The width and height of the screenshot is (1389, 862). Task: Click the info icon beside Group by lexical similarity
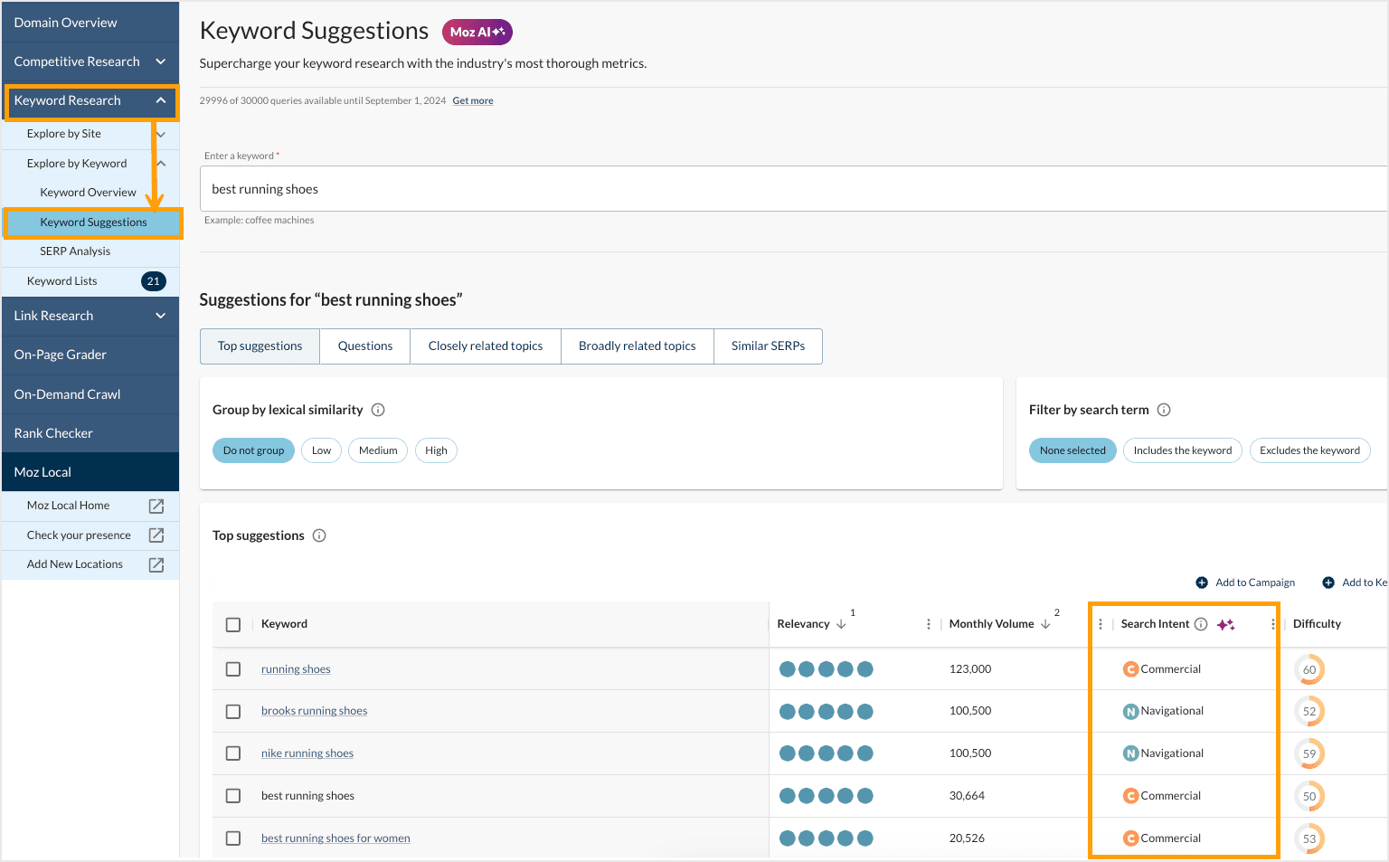coord(378,410)
